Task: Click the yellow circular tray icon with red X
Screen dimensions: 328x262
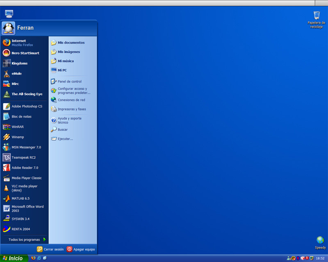Action: [x=294, y=258]
